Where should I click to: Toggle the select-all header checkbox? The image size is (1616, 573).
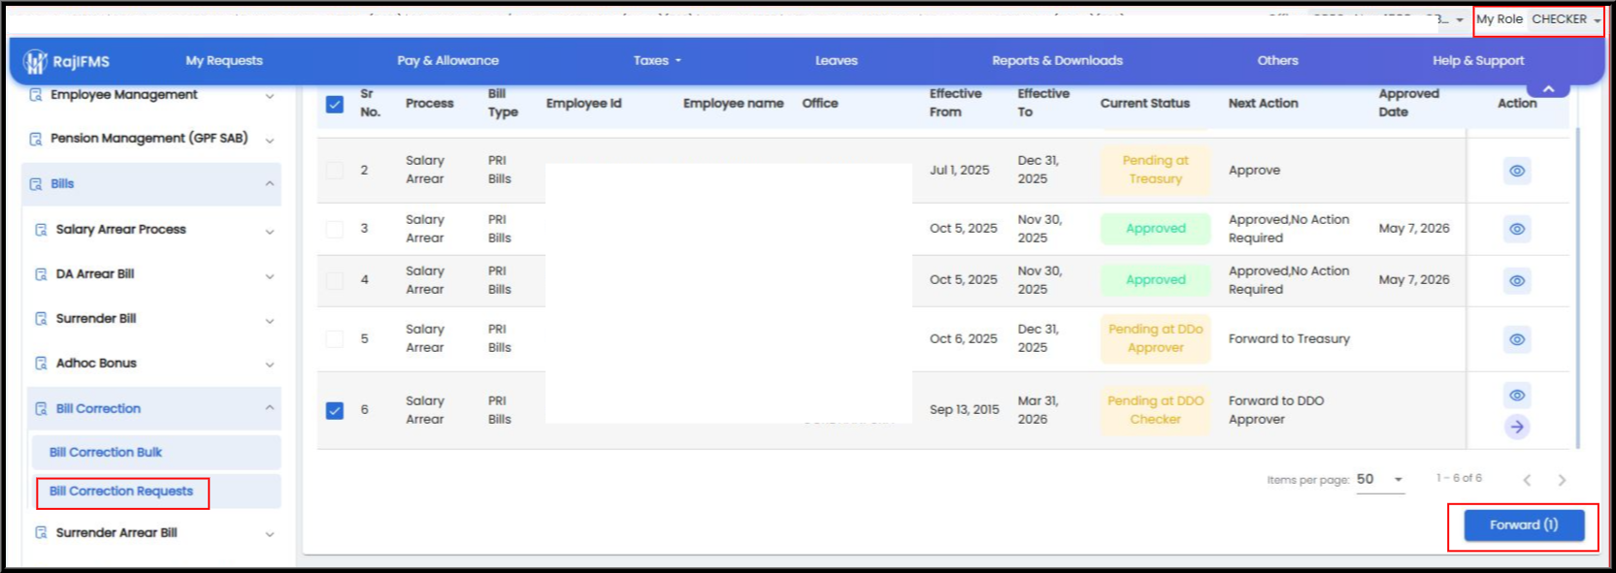335,104
